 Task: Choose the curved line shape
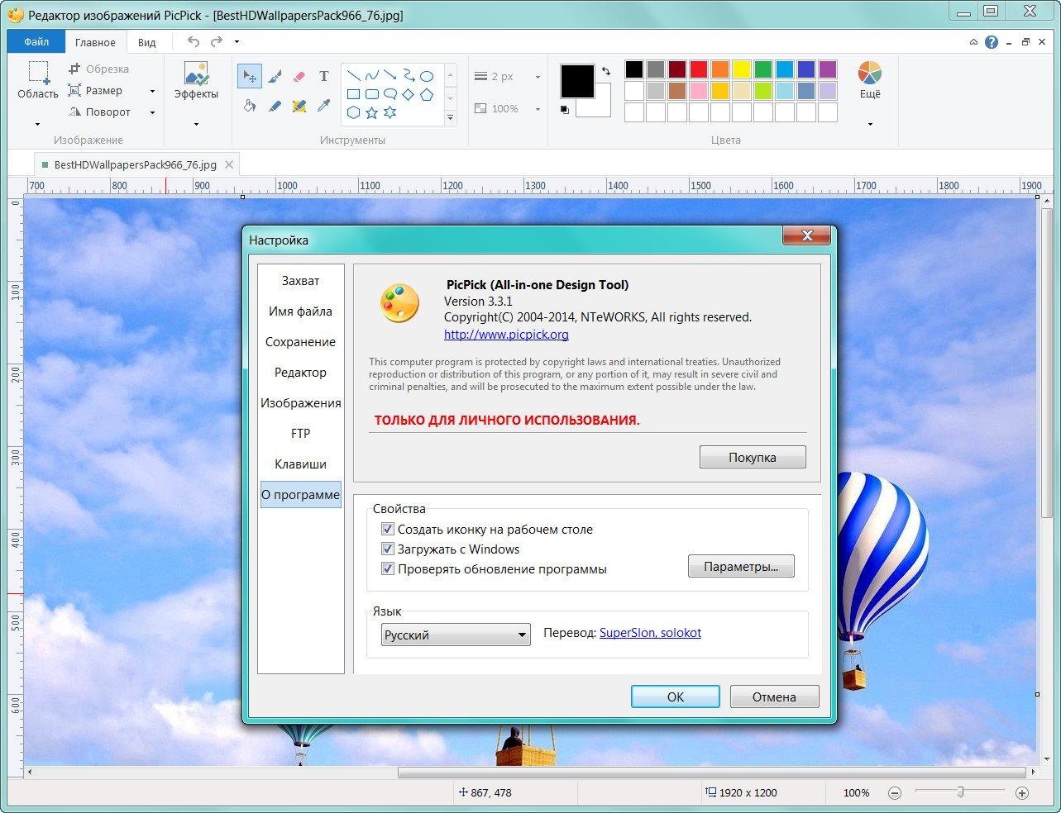click(x=371, y=75)
